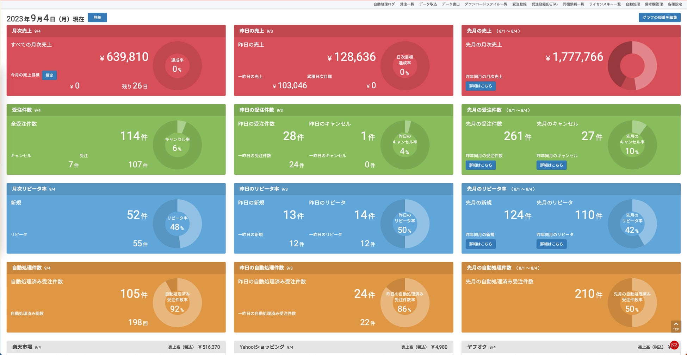
Task: Click 詳細はこちら under 昨年同月のキャンセル
Action: [x=551, y=165]
